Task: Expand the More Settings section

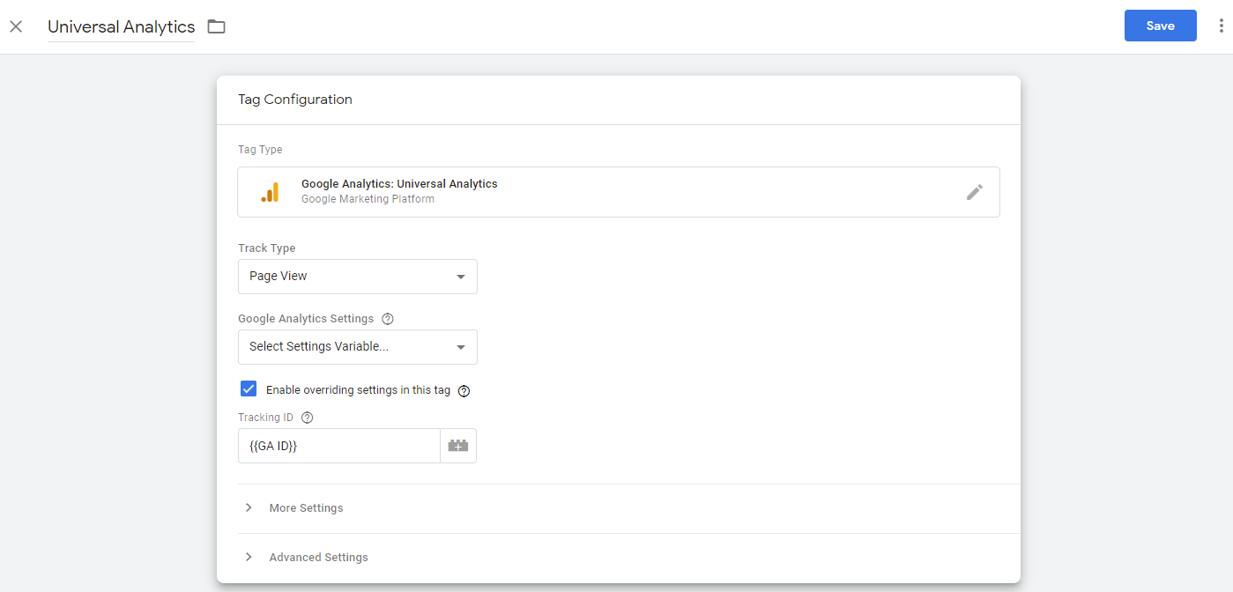Action: (306, 508)
